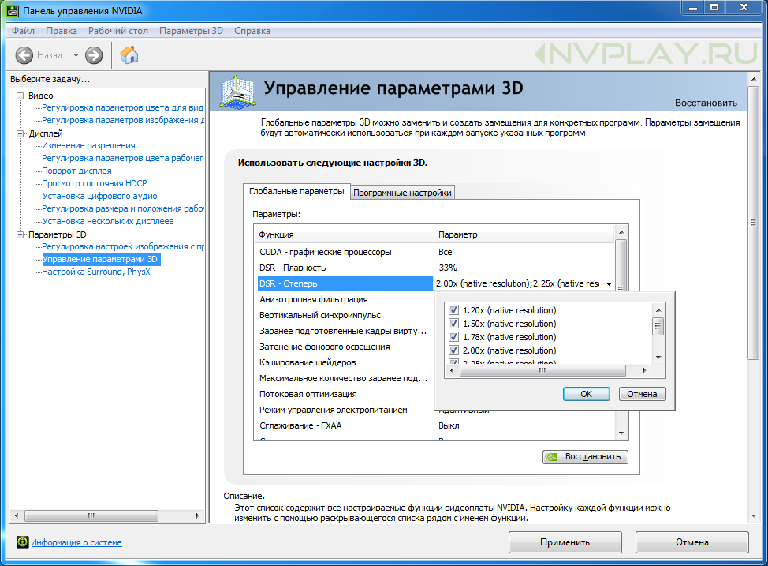The height and width of the screenshot is (566, 768).
Task: Select Настройка Surround, PhysX
Action: pyautogui.click(x=96, y=272)
